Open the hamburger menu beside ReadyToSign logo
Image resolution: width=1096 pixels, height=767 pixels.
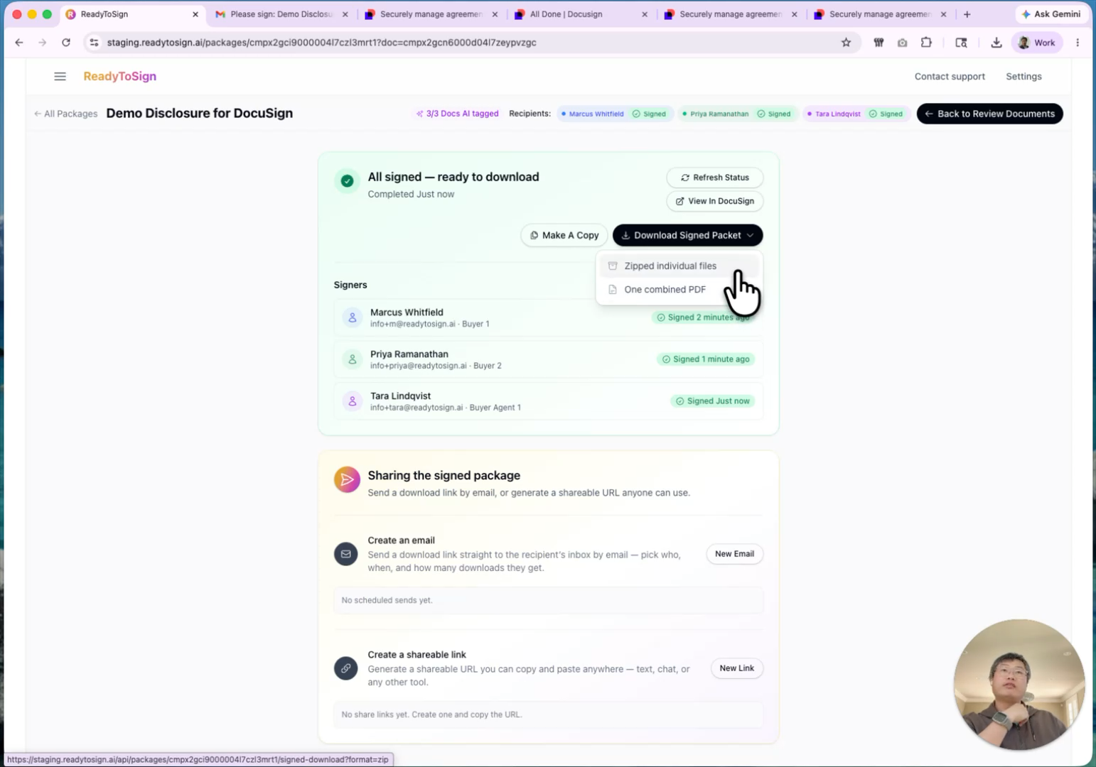point(60,76)
